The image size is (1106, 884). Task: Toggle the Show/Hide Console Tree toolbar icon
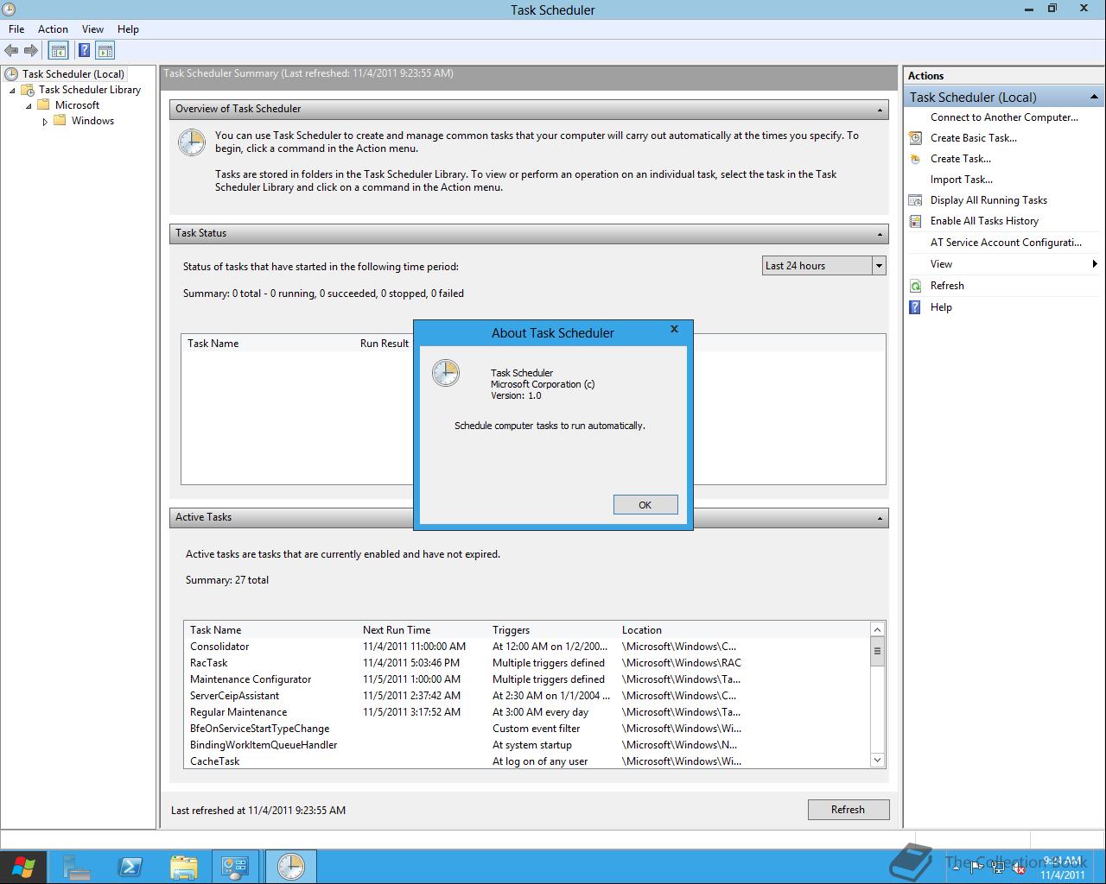58,51
